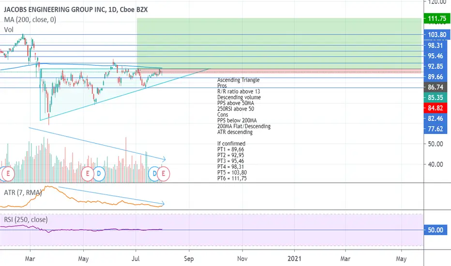Click the 82.46 price level label

click(x=435, y=118)
